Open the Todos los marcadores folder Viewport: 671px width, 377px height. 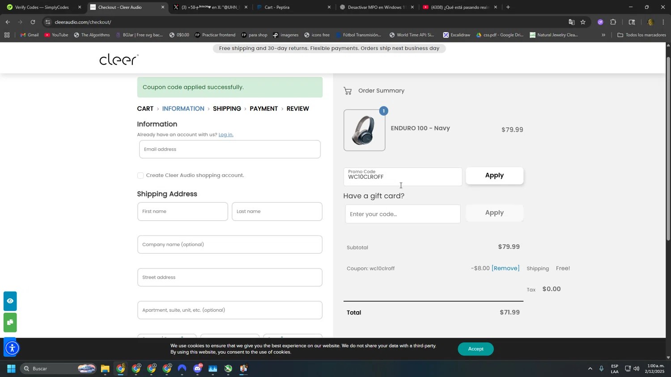click(x=641, y=35)
